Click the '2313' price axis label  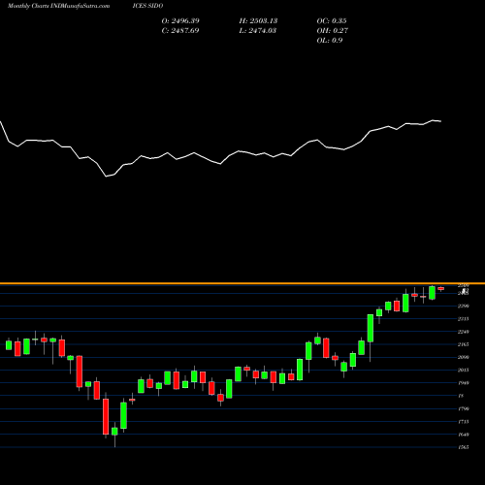click(464, 319)
